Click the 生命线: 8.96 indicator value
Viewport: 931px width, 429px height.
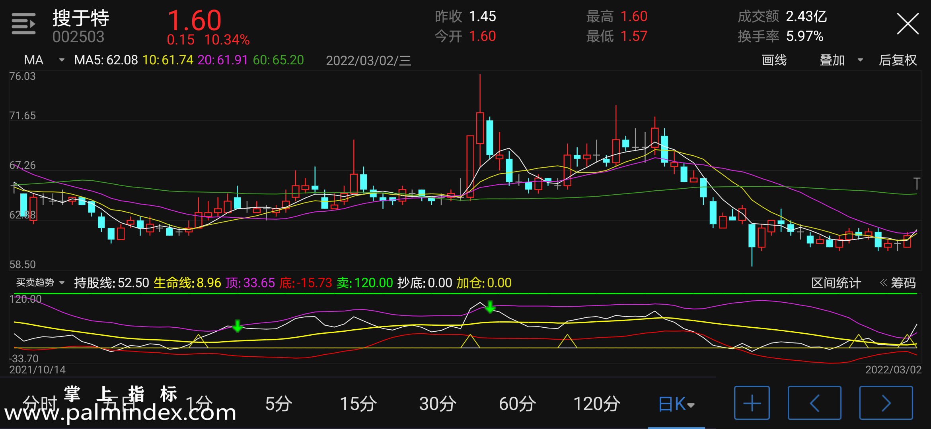tap(187, 283)
